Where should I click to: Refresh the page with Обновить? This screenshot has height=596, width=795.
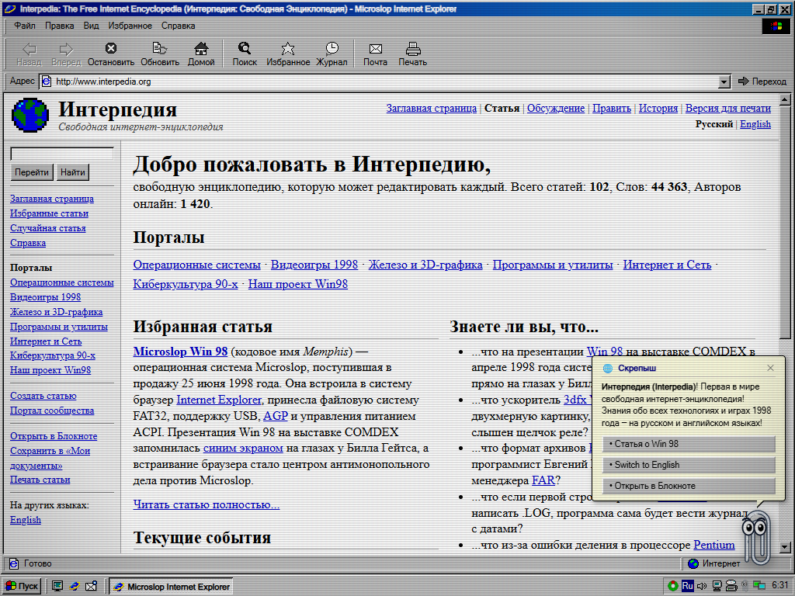tap(160, 54)
